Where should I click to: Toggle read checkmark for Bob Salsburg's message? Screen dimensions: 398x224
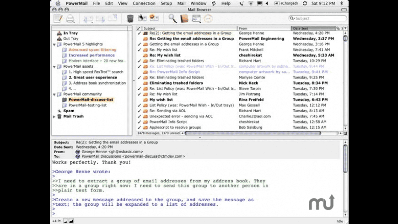139,128
